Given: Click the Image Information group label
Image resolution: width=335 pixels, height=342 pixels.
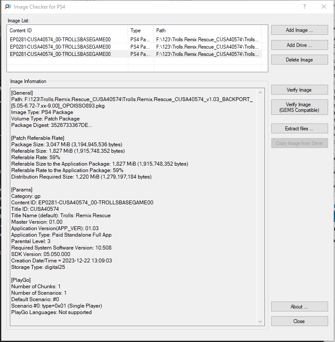Looking at the screenshot, I should pyautogui.click(x=28, y=81).
